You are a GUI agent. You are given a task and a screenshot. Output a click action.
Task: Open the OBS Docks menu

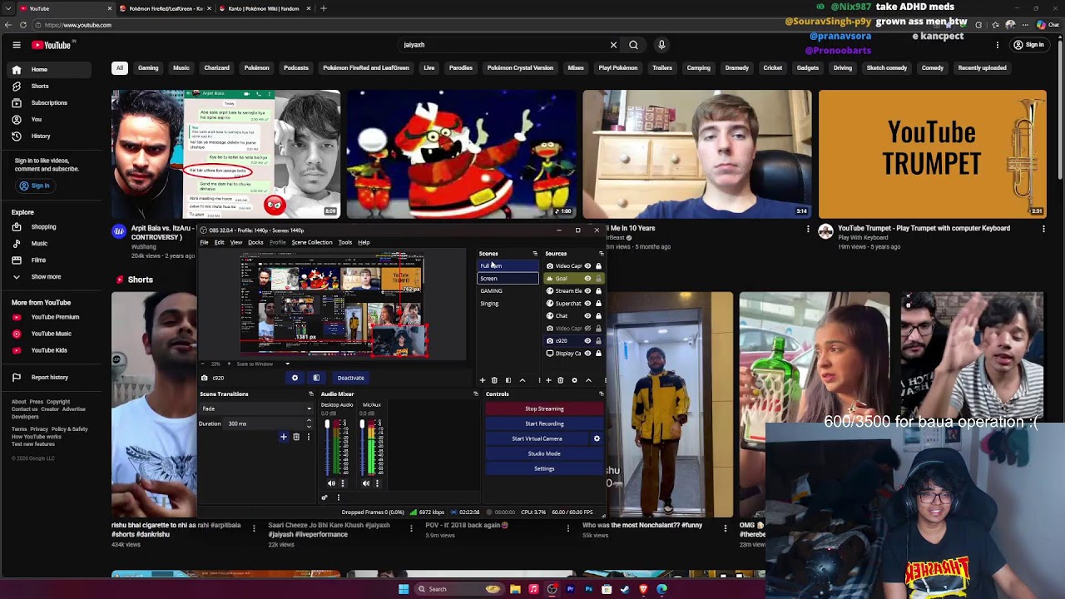255,242
